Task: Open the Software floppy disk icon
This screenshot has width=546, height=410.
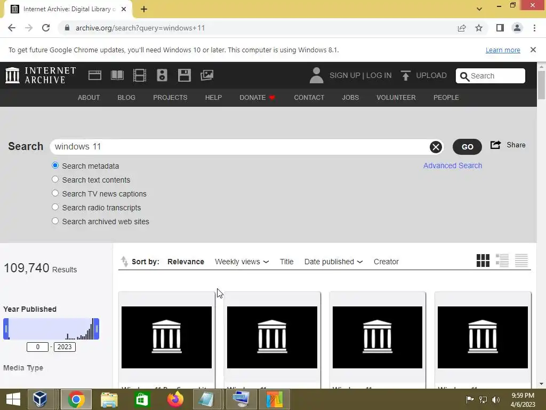Action: [184, 75]
